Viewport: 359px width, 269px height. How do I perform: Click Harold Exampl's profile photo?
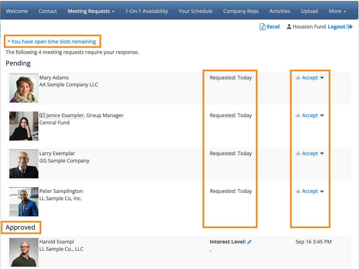(24, 252)
